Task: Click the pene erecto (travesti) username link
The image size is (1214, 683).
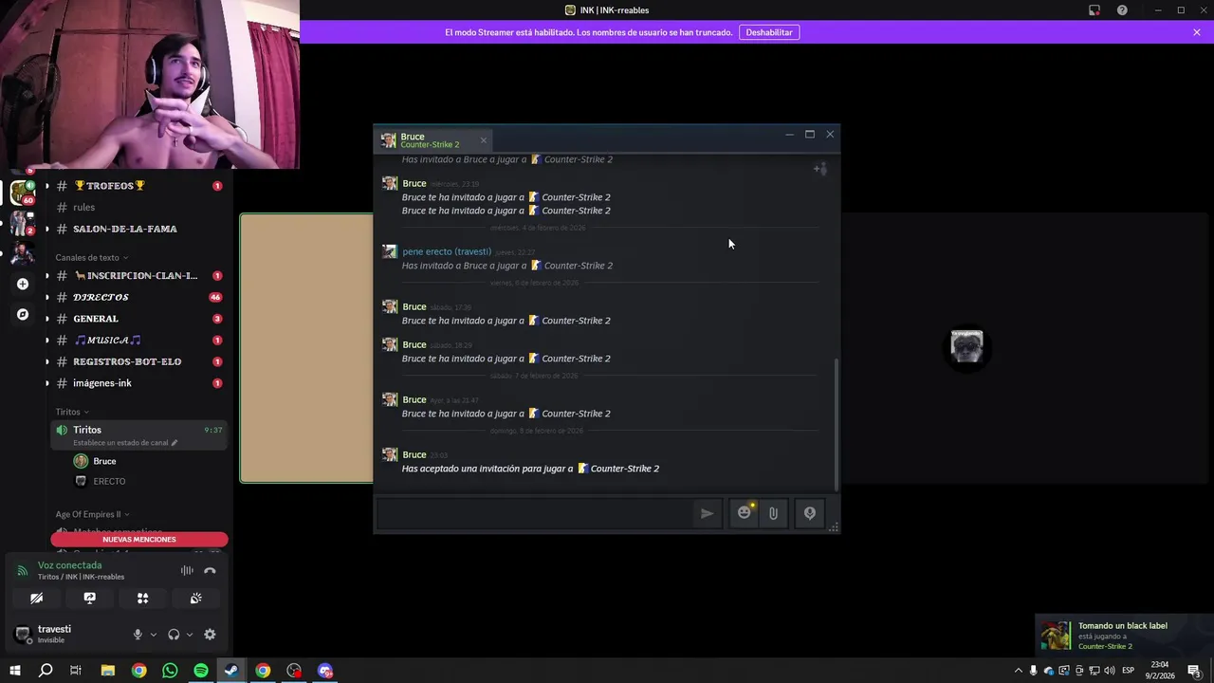Action: (x=447, y=251)
